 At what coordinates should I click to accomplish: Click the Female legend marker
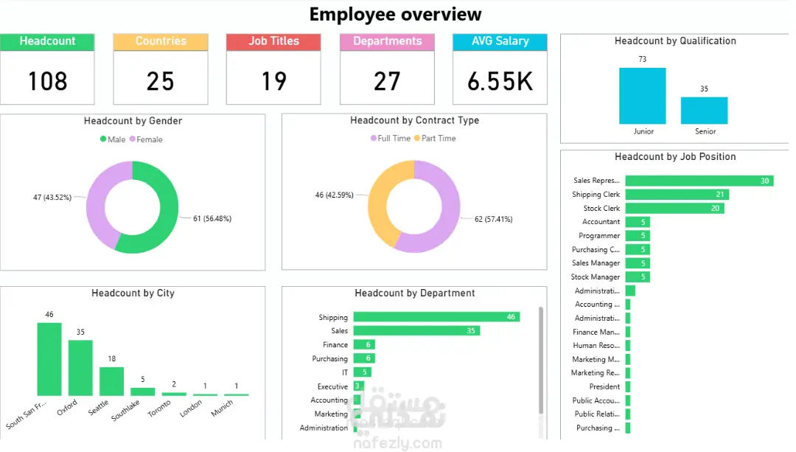133,139
